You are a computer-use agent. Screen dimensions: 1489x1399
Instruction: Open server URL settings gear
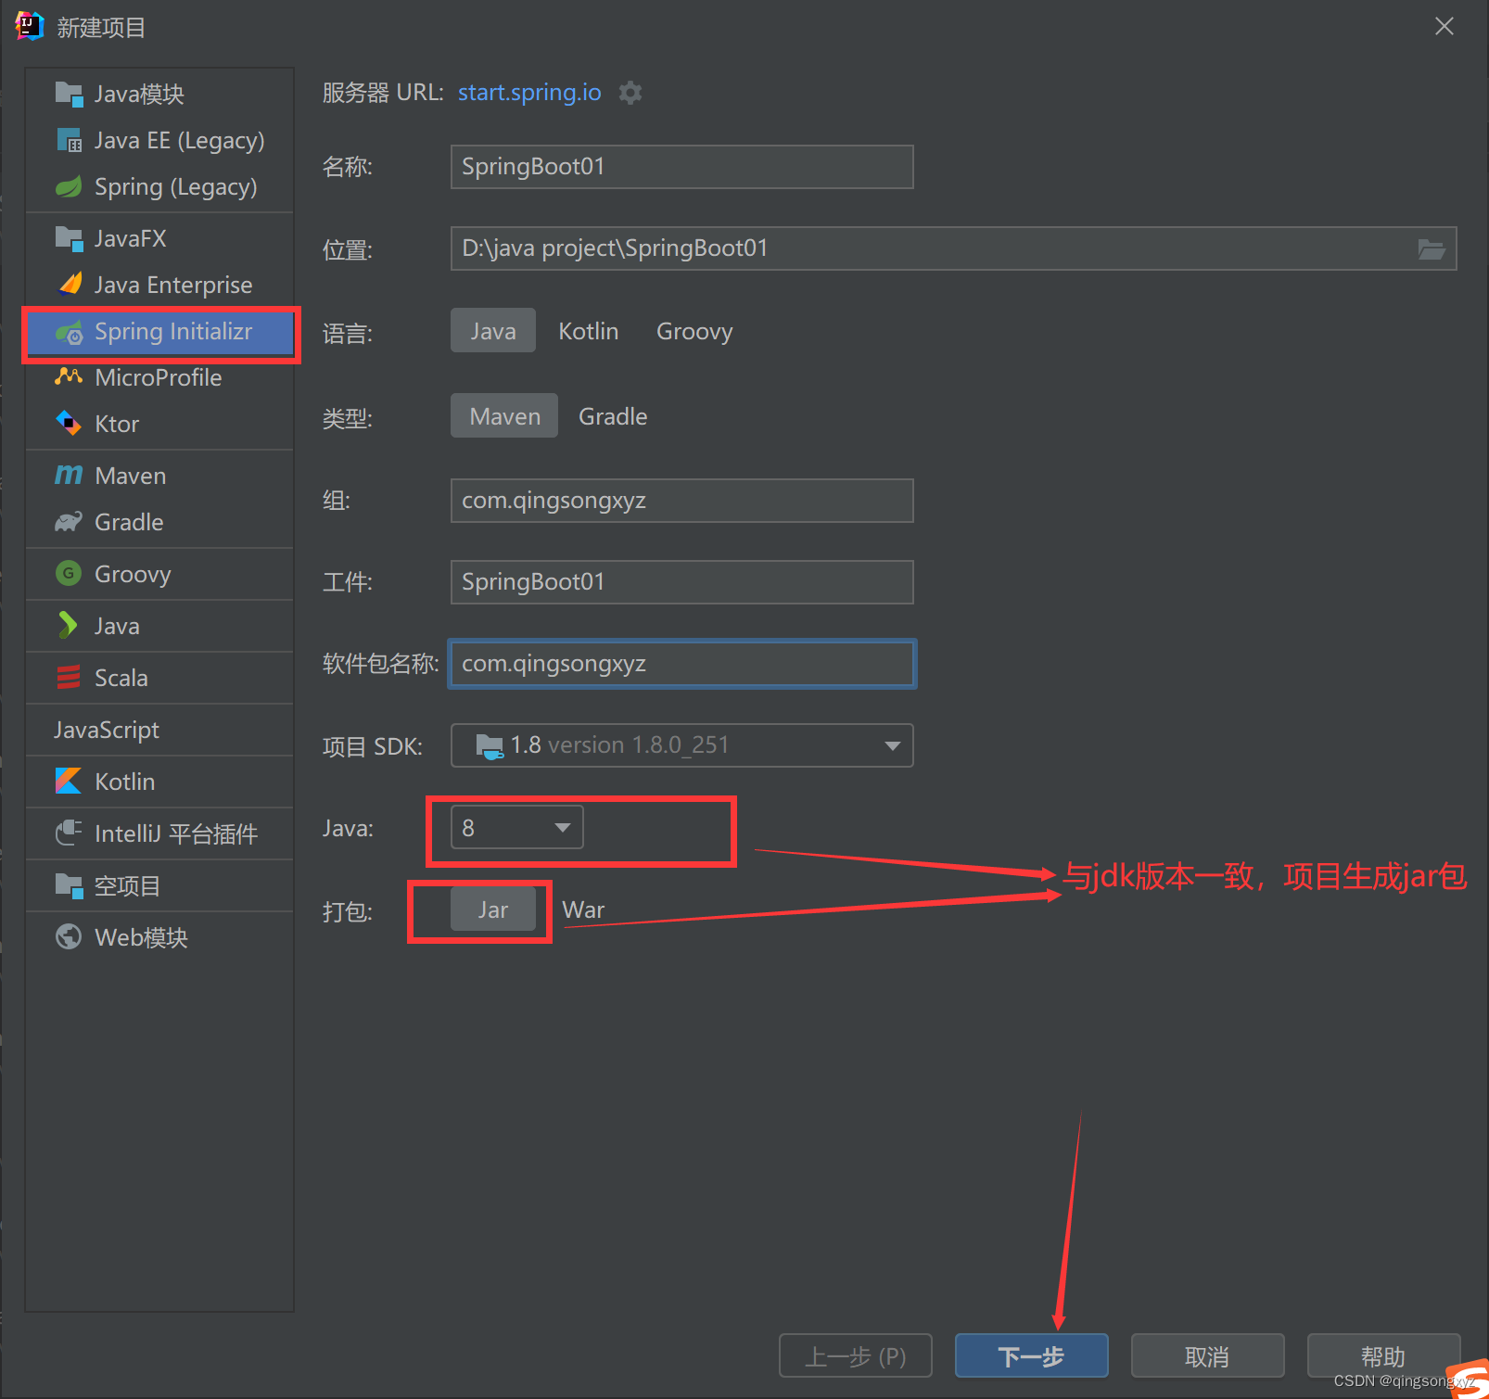coord(630,93)
